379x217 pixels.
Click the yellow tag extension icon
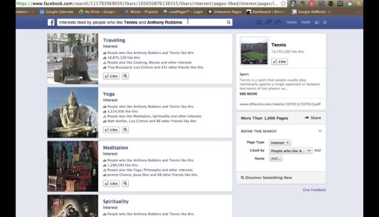pos(359,4)
